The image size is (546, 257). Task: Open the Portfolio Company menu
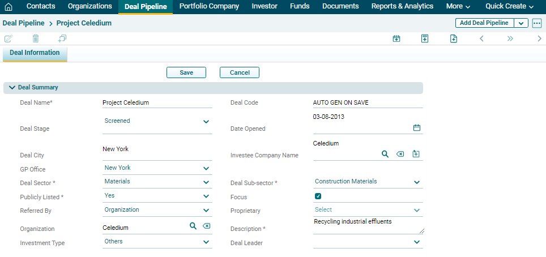209,6
